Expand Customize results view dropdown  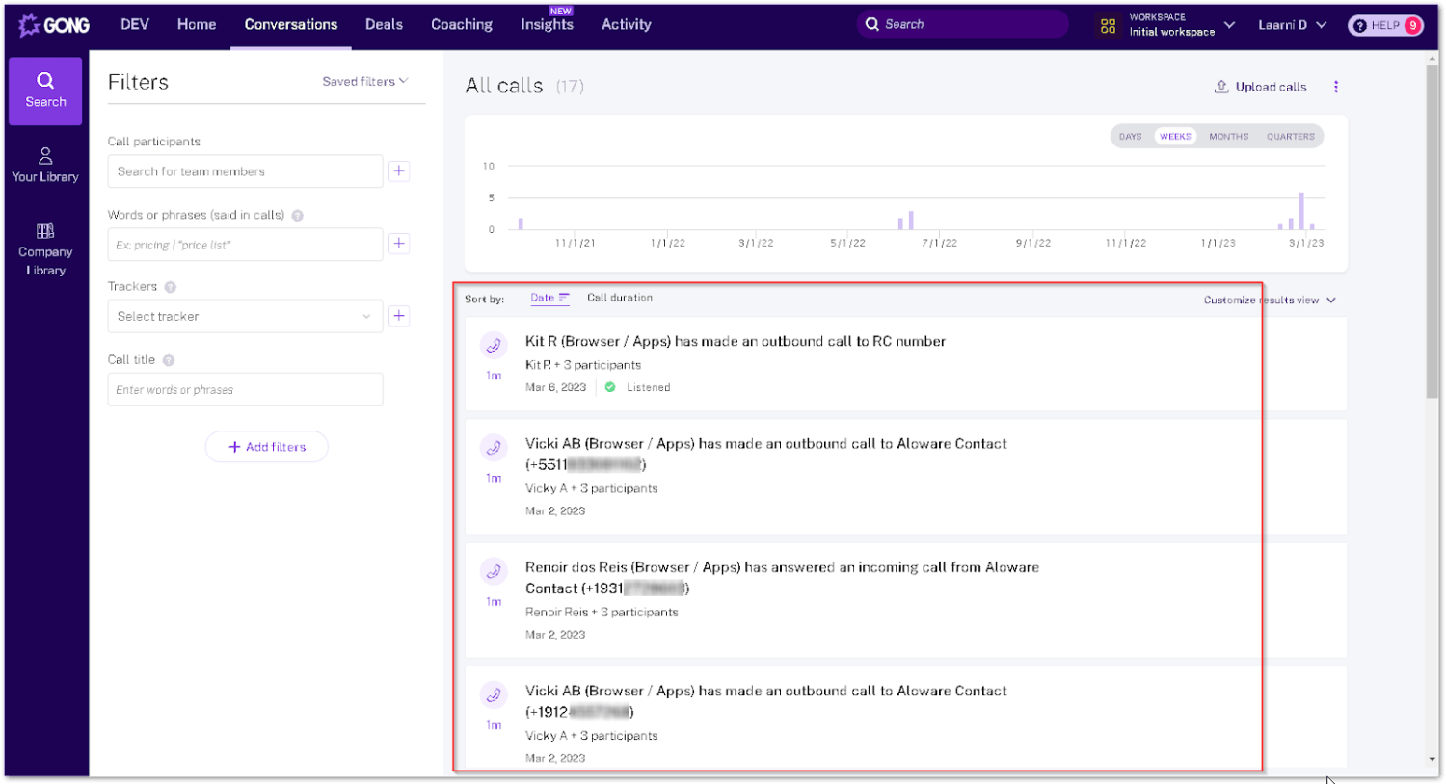[x=1270, y=301]
